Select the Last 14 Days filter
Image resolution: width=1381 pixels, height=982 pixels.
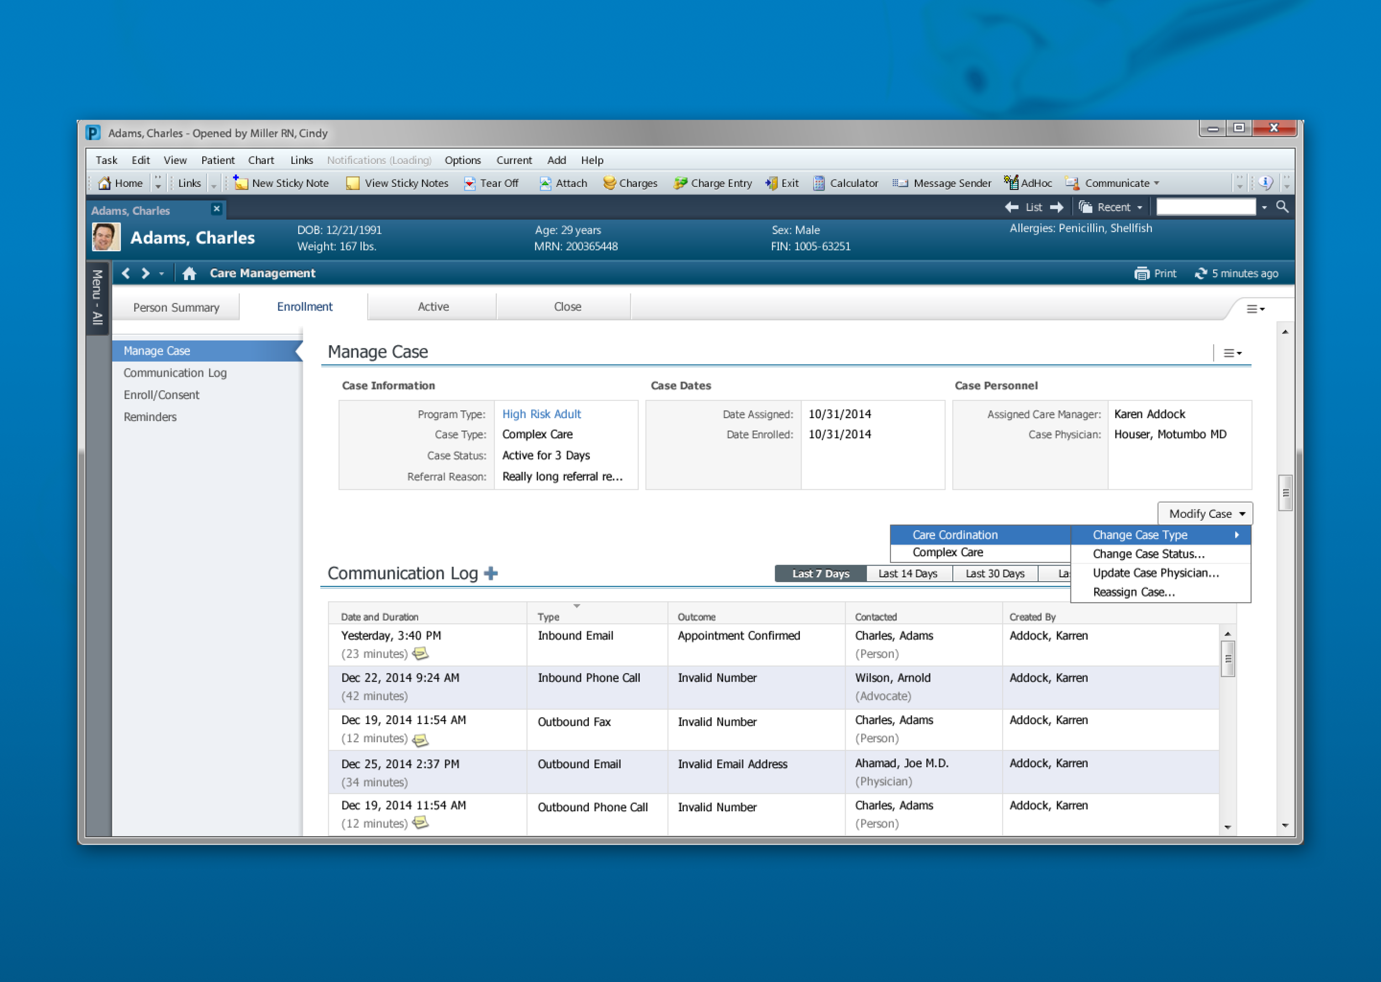point(908,573)
